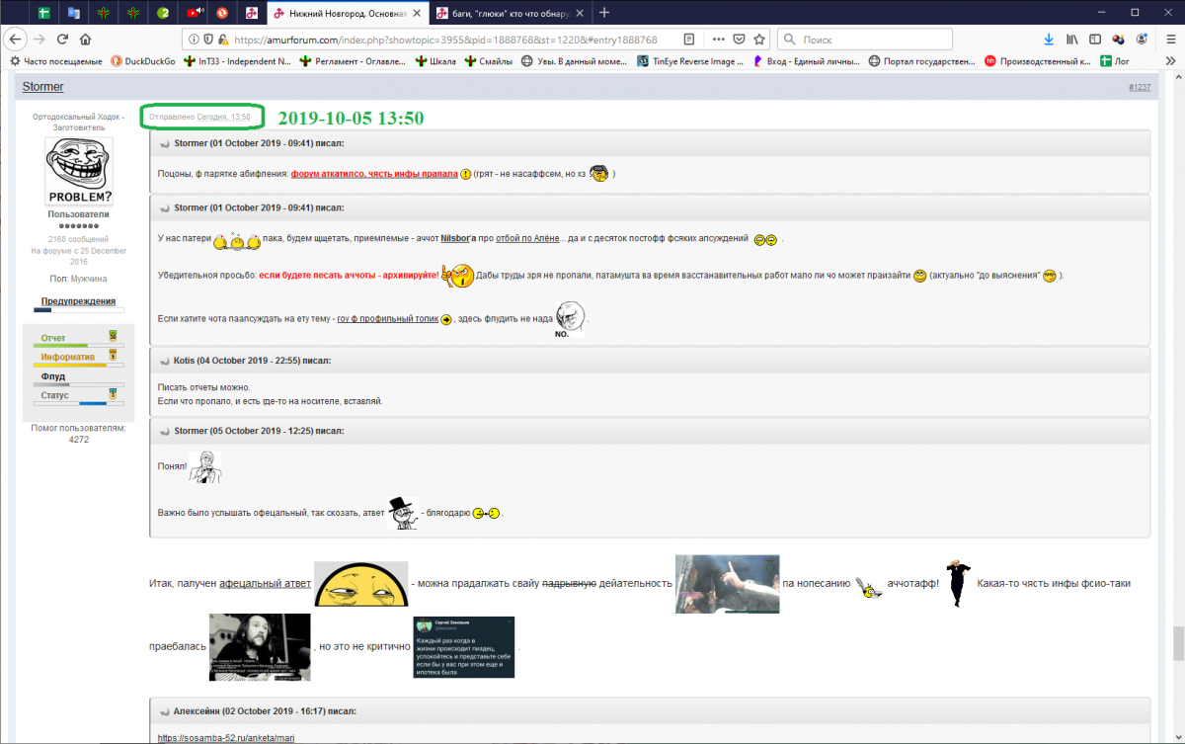Switch to the YouTube pinned tab
The image size is (1185, 744).
[x=195, y=13]
